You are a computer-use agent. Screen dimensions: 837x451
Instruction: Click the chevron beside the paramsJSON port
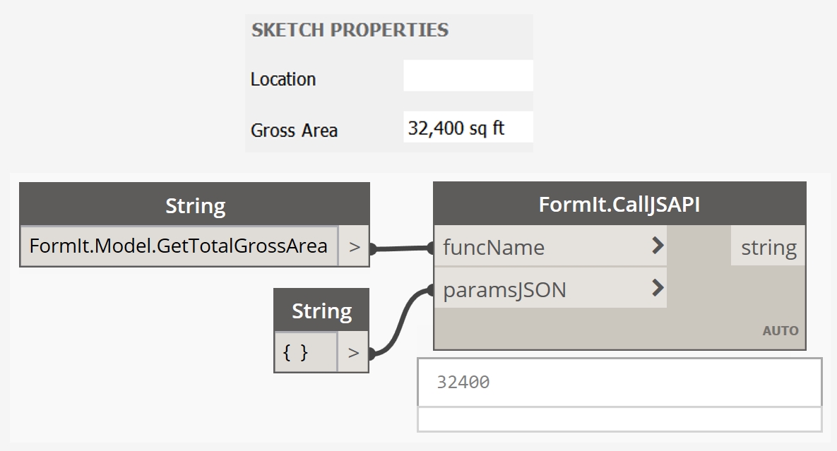[658, 287]
